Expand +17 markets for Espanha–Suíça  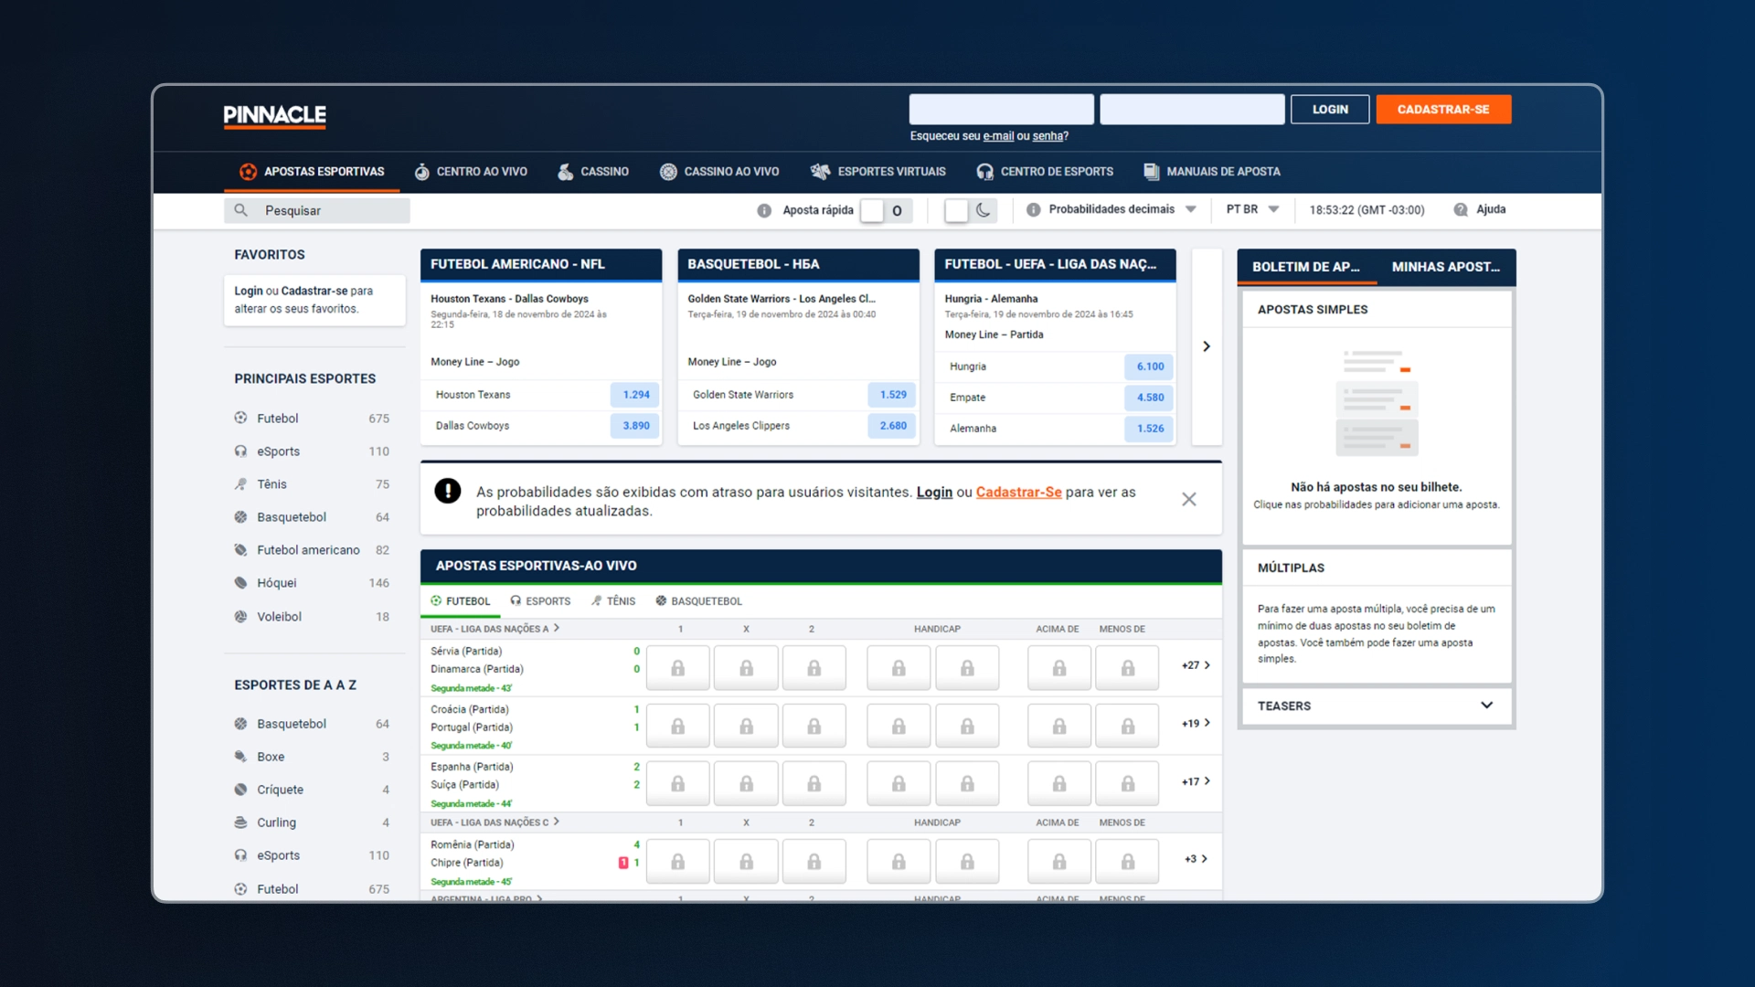pos(1196,781)
